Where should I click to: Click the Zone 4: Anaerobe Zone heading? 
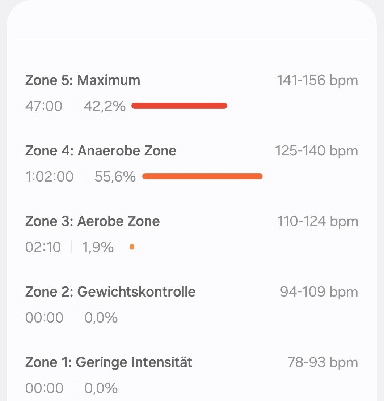(101, 151)
